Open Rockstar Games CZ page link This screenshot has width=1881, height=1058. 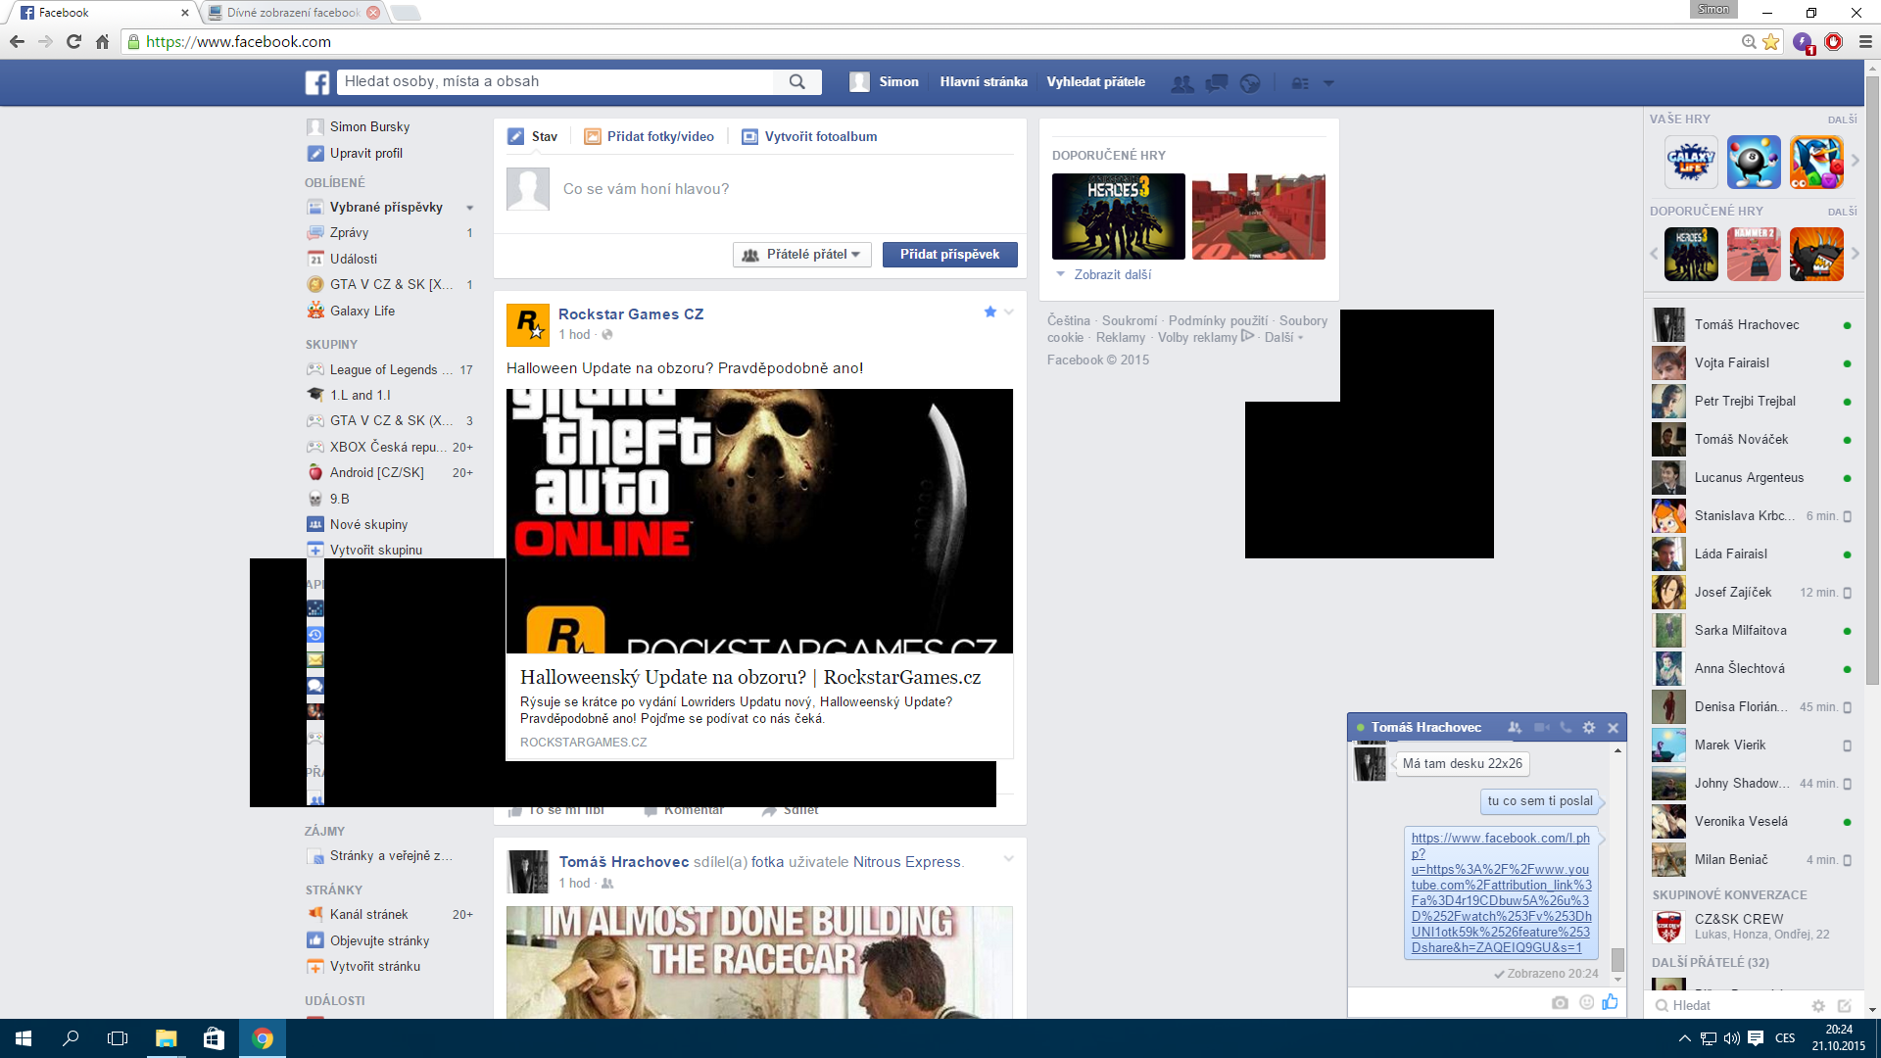(x=630, y=313)
